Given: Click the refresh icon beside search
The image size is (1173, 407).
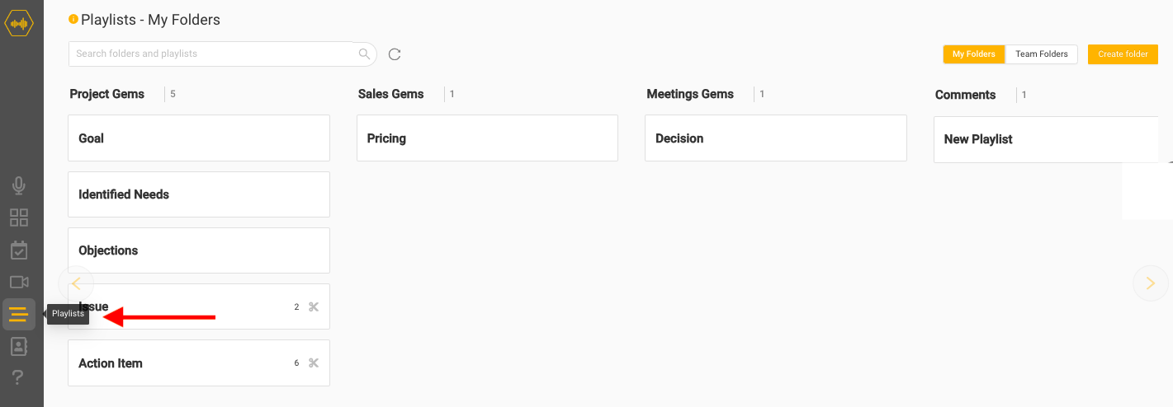Looking at the screenshot, I should coord(395,54).
